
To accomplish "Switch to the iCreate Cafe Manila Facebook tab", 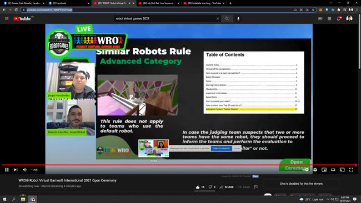I will pyautogui.click(x=24, y=3).
